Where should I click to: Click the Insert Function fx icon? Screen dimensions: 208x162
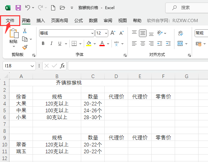62,66
